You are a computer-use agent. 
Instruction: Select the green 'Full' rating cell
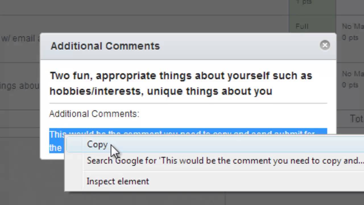302,27
